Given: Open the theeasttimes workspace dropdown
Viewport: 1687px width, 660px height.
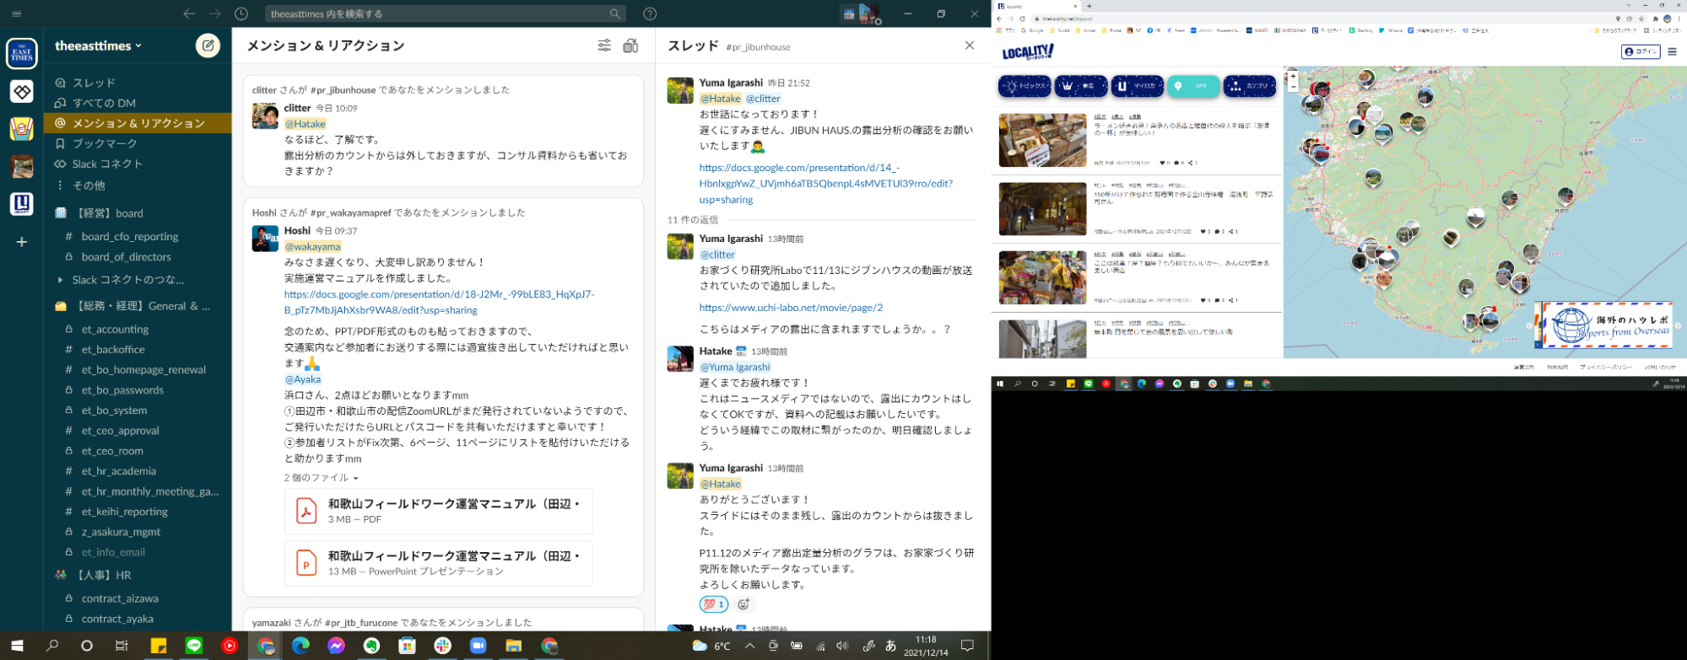Looking at the screenshot, I should click(x=98, y=46).
